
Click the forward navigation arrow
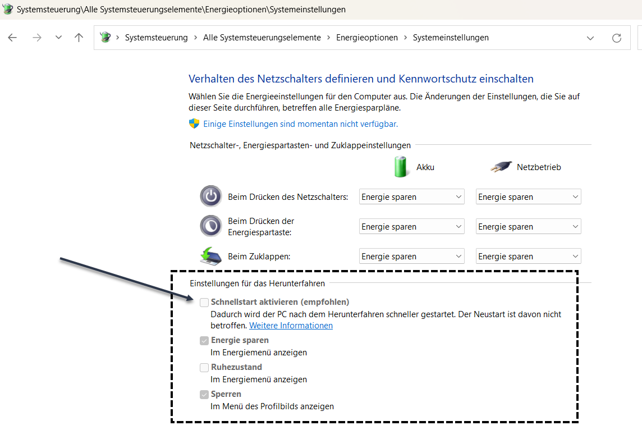click(x=37, y=38)
